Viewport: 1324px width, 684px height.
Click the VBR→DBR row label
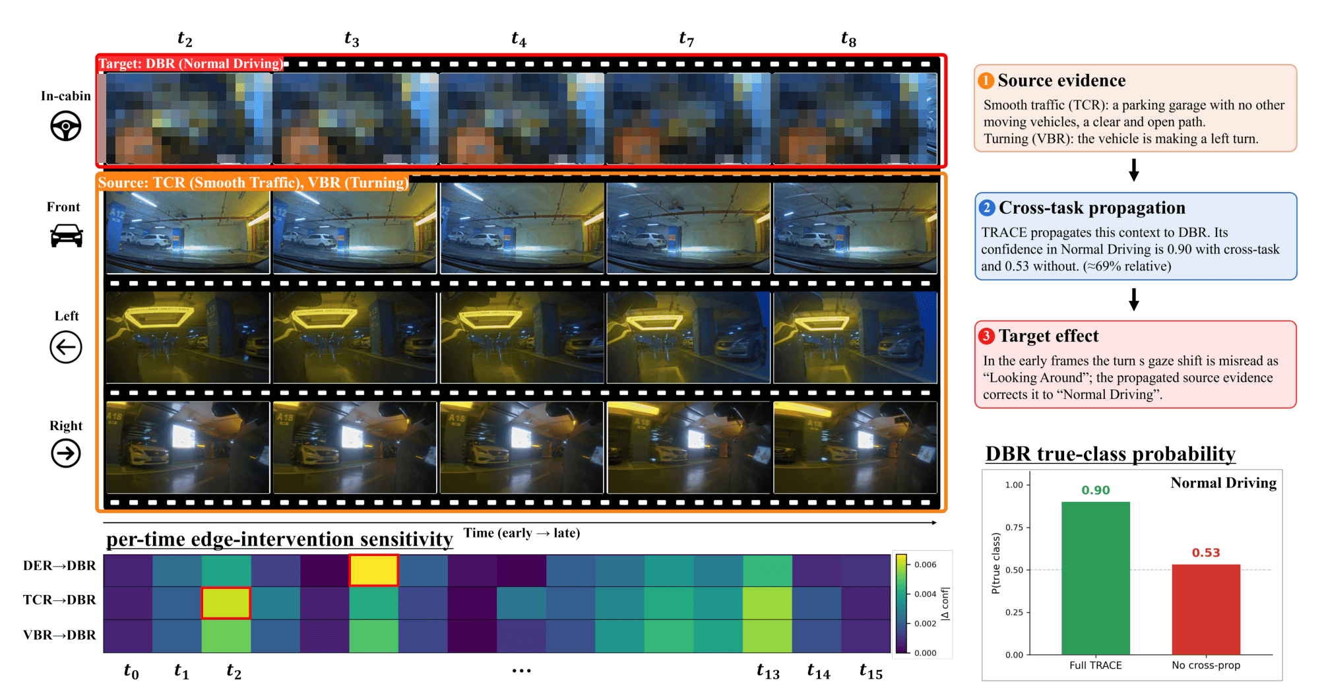click(x=59, y=635)
